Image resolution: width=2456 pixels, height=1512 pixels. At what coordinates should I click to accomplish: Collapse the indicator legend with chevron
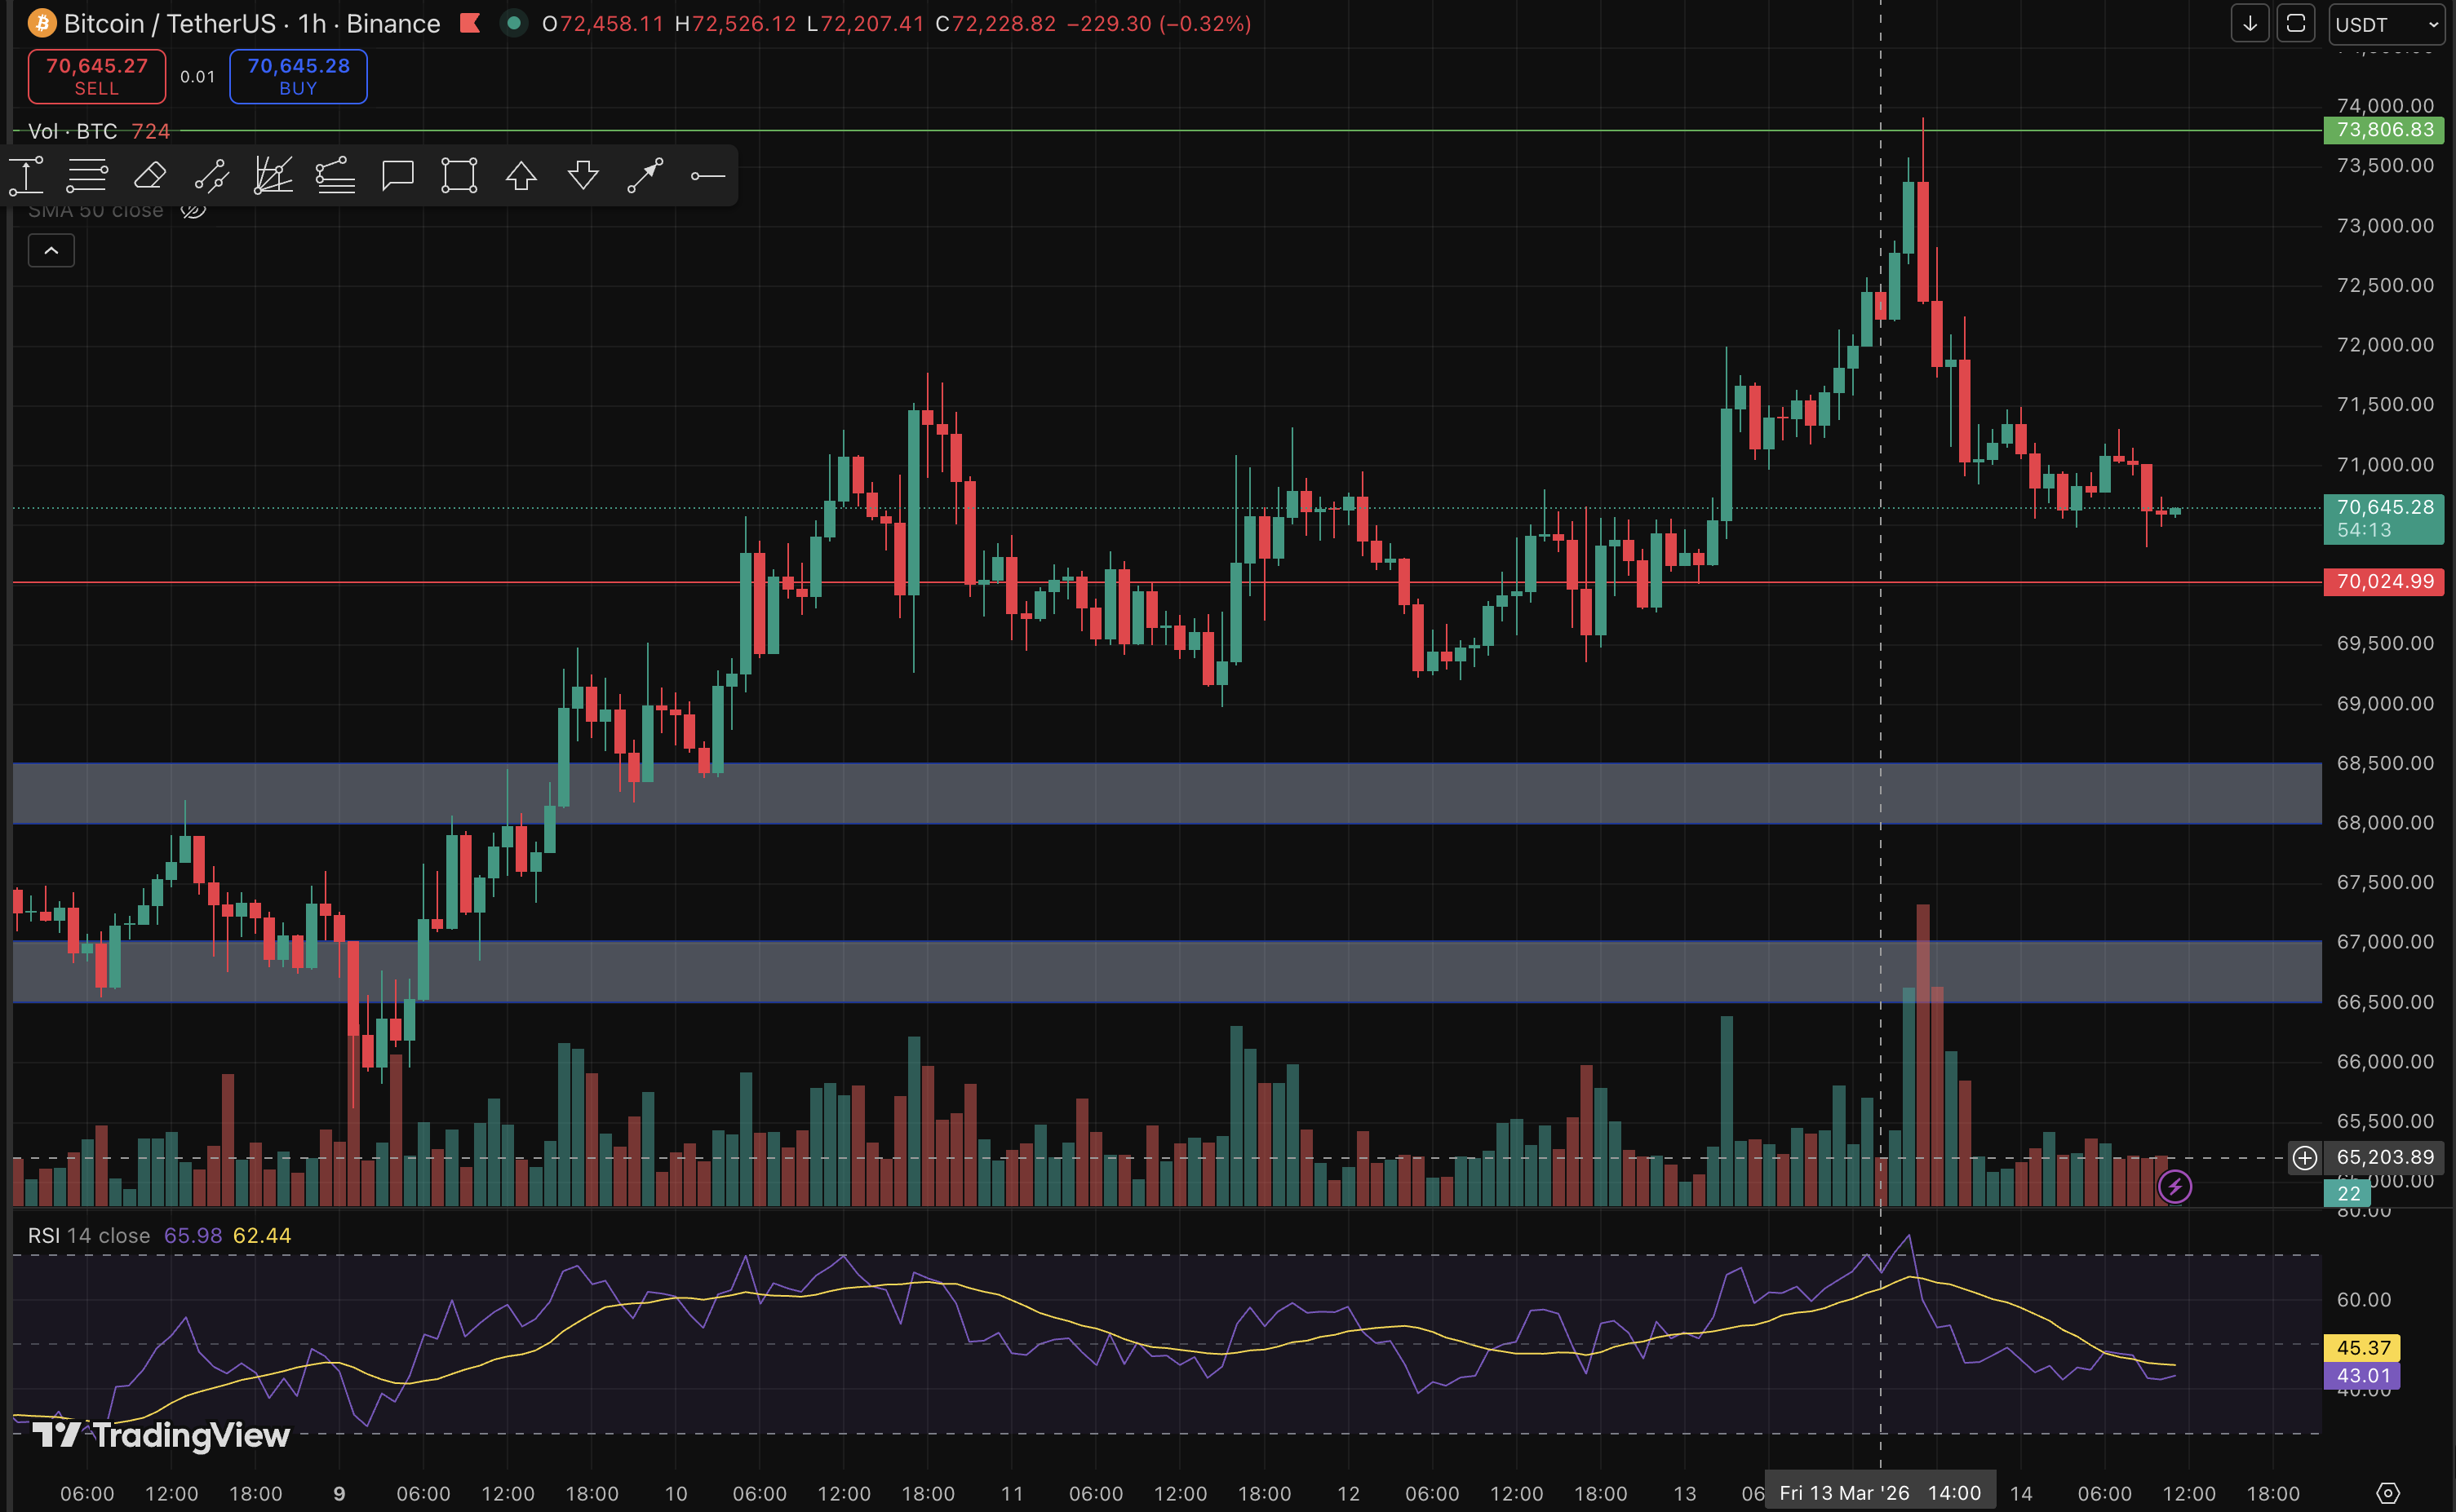tap(51, 250)
